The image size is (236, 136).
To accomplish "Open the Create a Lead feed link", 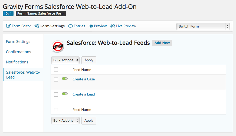I will pos(84,94).
